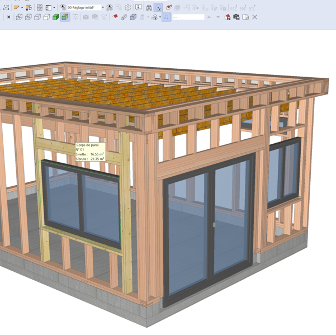Click the 'Corps de paroi' tooltip label

[87, 145]
